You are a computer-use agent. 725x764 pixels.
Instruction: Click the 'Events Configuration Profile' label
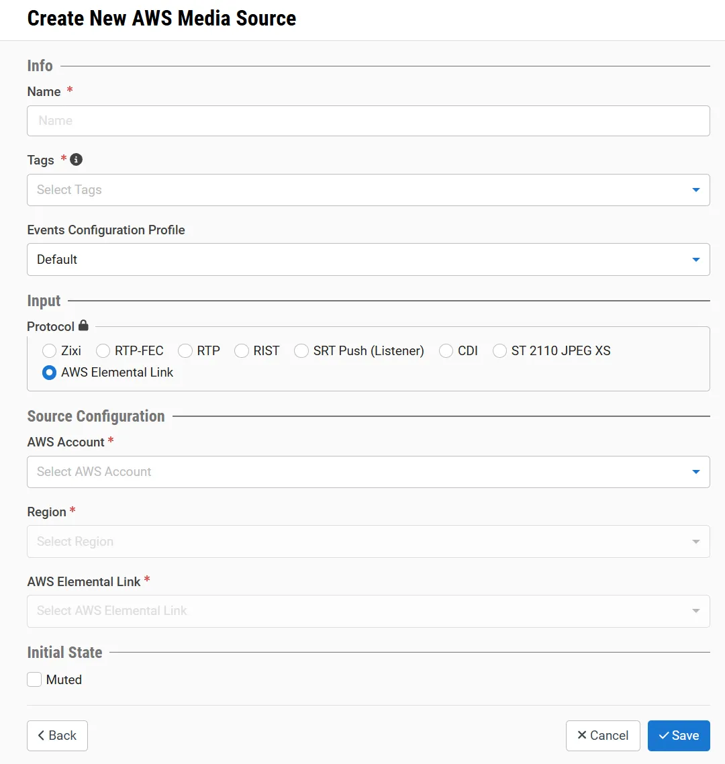[x=106, y=230]
